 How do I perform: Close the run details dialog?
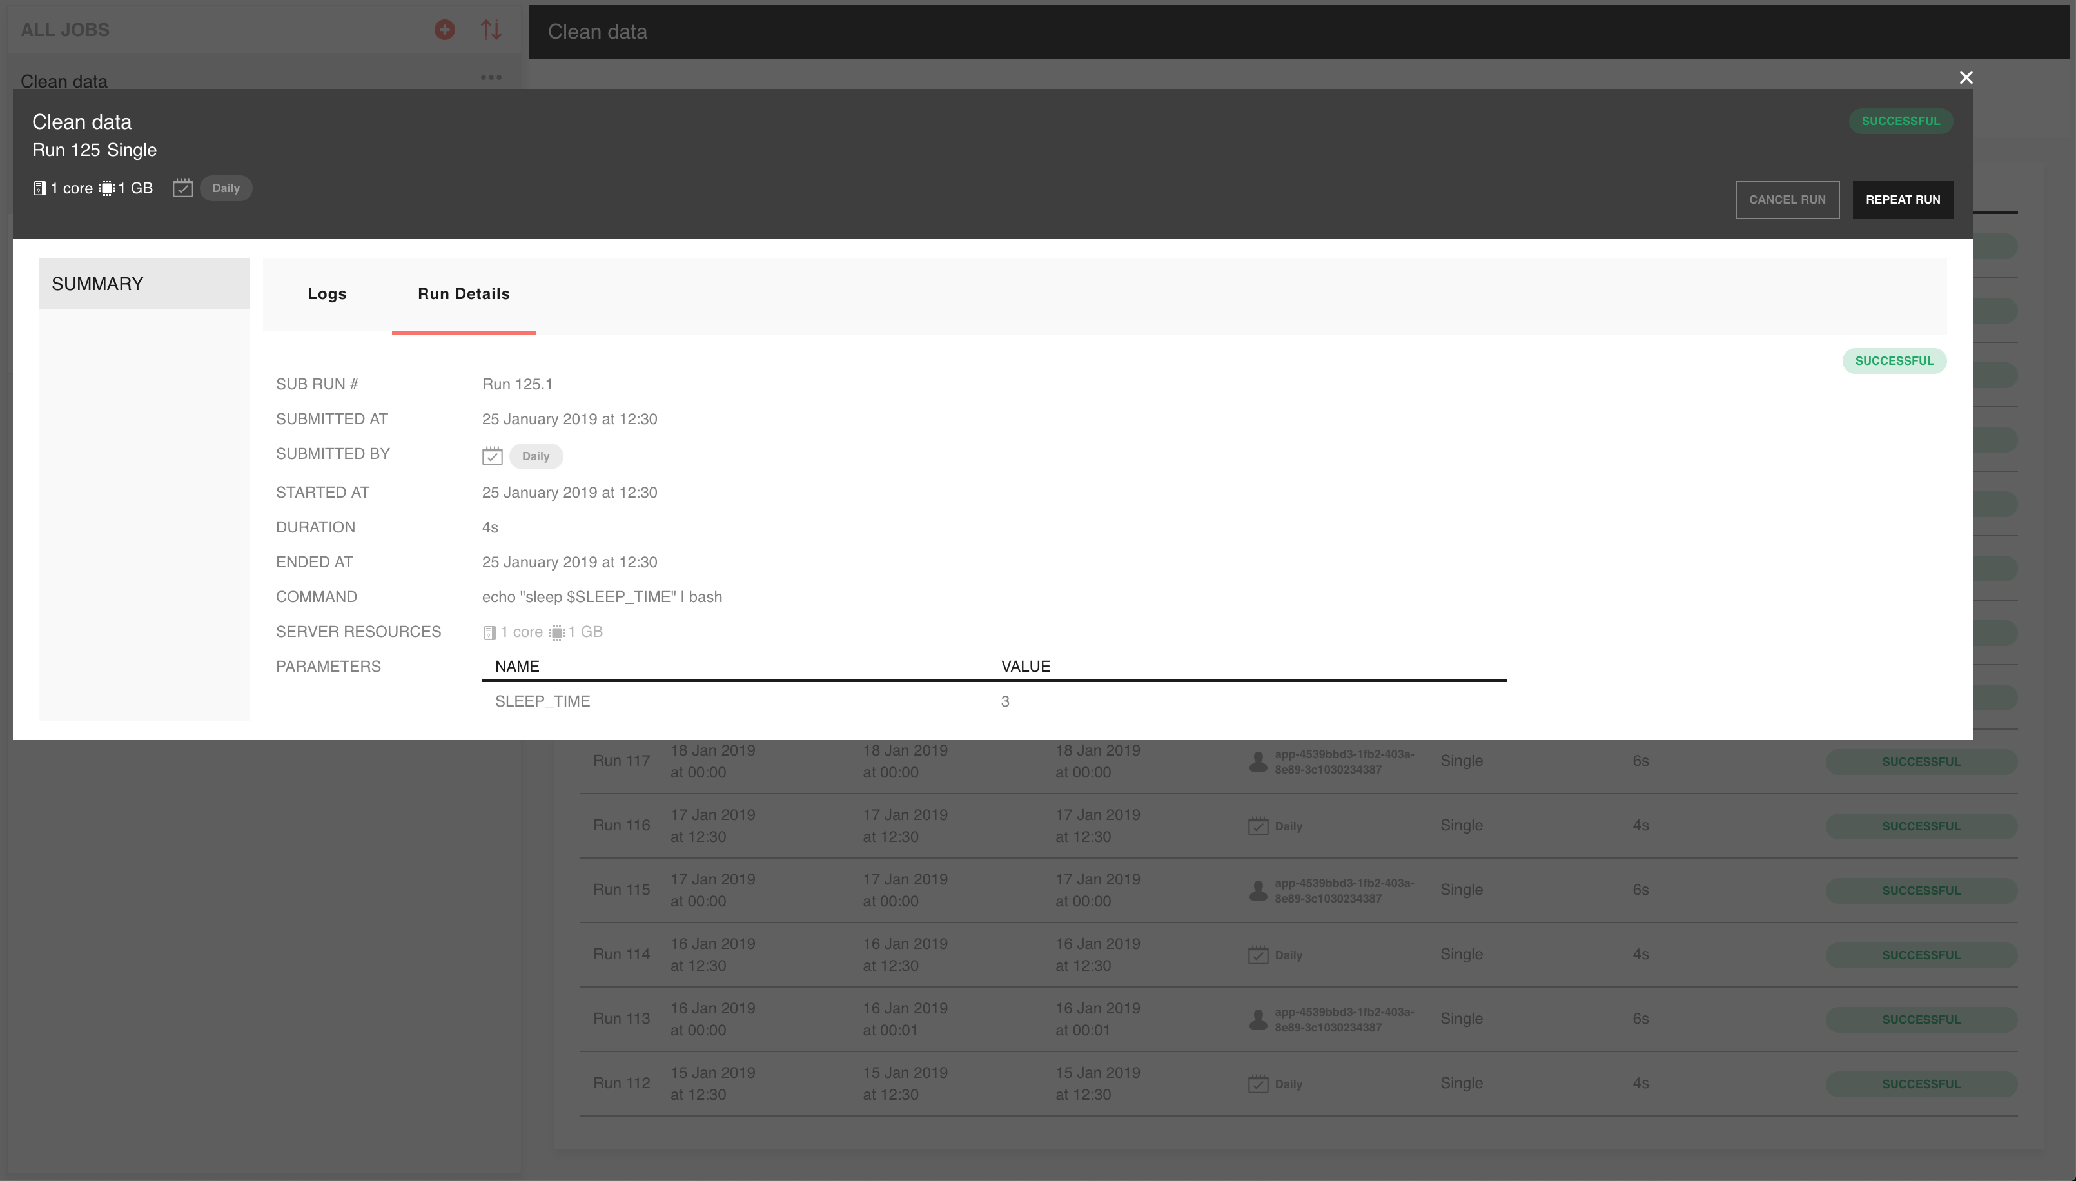1966,77
